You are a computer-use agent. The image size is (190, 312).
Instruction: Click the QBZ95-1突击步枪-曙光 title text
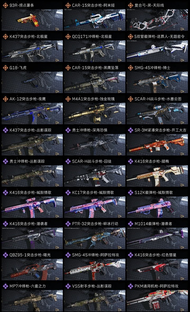(30, 255)
